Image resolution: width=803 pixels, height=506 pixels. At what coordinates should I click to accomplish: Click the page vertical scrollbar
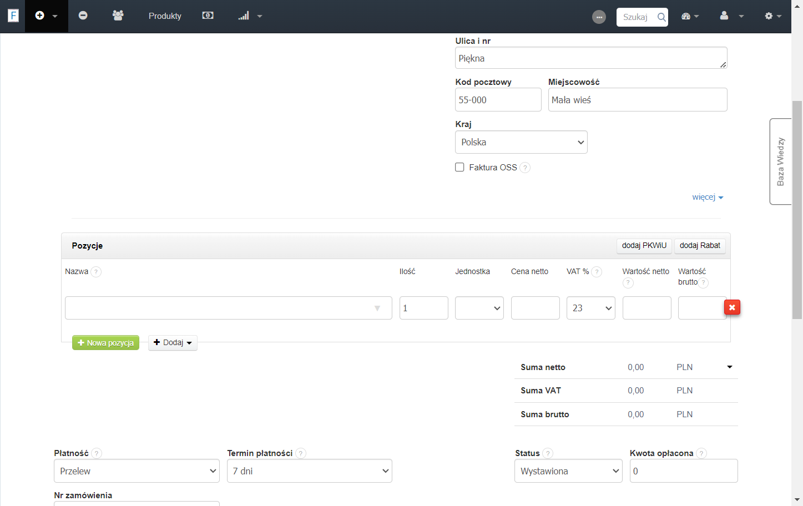(797, 210)
